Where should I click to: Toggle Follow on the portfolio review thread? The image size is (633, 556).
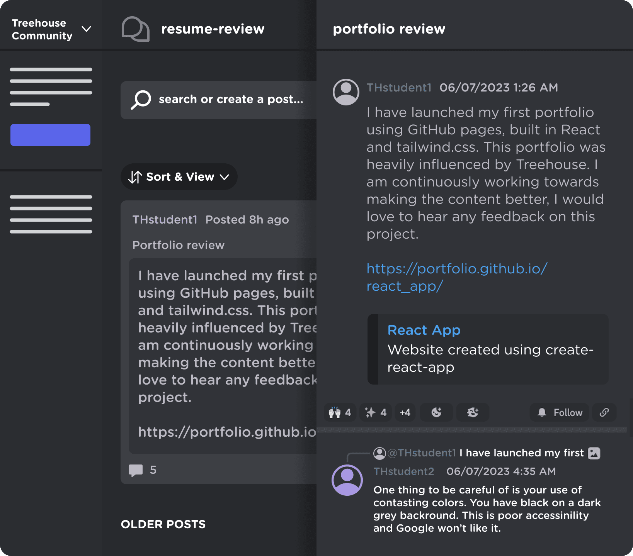(x=558, y=412)
